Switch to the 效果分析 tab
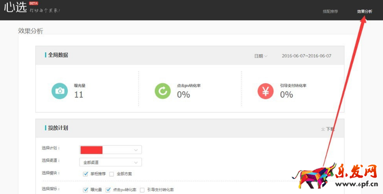The image size is (383, 194). click(x=365, y=12)
